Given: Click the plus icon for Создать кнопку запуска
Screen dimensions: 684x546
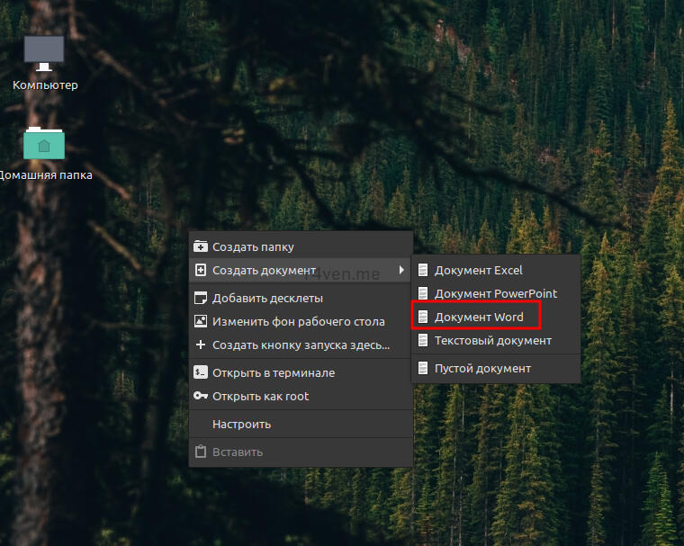Looking at the screenshot, I should point(201,345).
